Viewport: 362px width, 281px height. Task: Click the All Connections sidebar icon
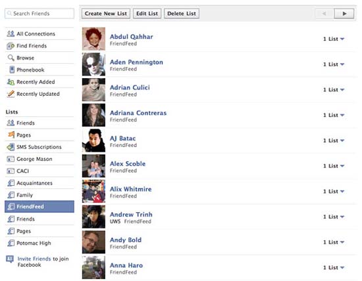11,33
